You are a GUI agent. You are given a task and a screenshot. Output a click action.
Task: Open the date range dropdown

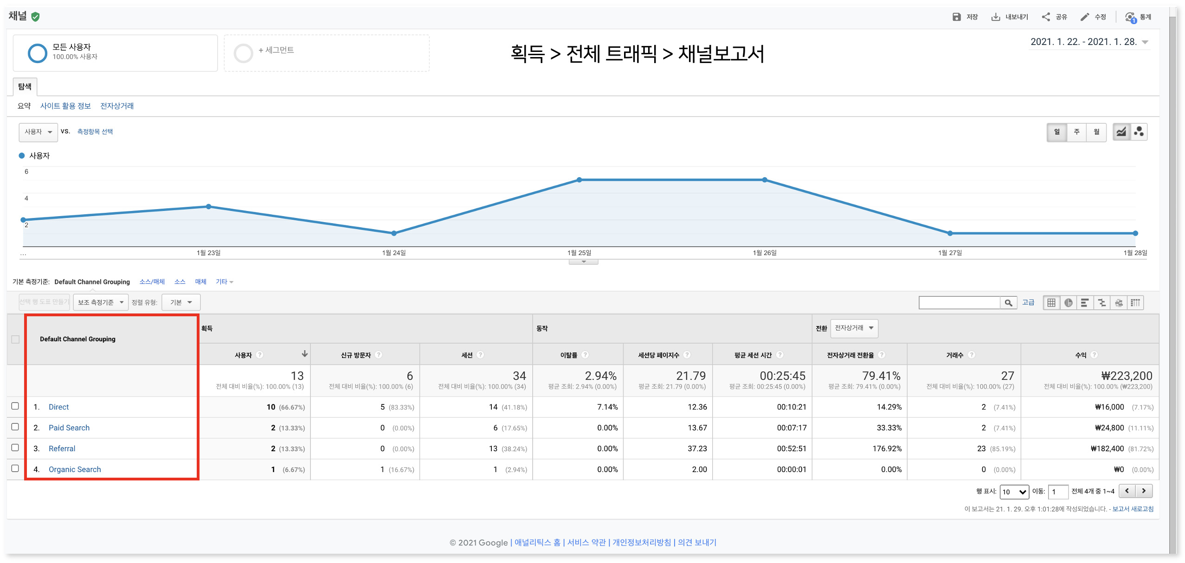click(1145, 42)
